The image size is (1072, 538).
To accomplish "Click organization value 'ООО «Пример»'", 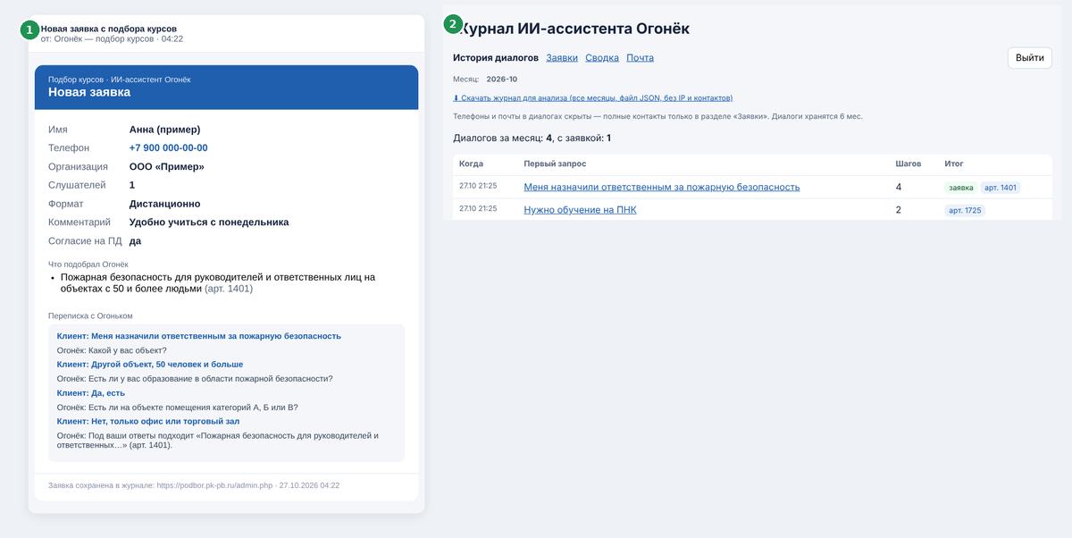I will (x=166, y=166).
